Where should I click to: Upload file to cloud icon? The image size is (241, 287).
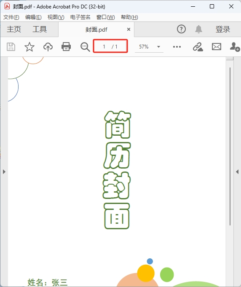pos(48,47)
